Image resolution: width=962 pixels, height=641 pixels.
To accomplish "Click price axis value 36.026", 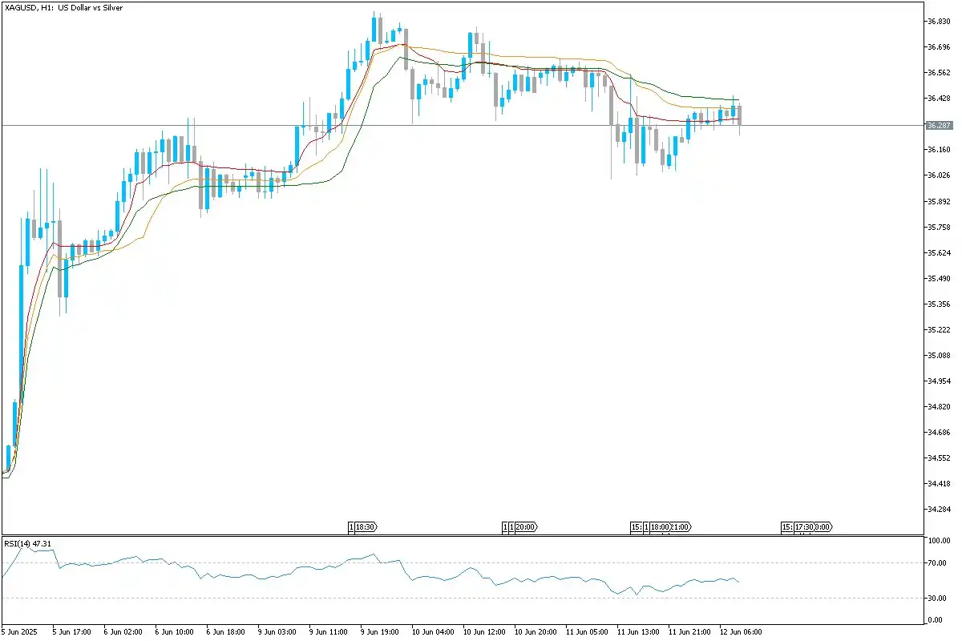I will coord(939,175).
